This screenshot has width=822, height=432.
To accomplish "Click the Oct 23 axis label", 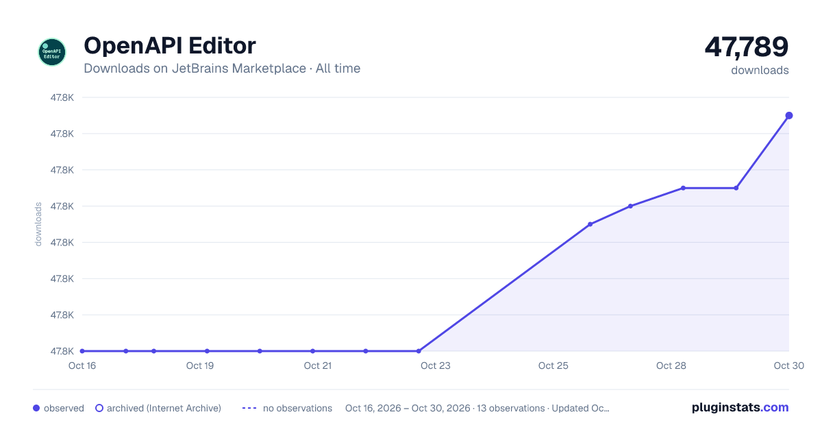I will (436, 365).
